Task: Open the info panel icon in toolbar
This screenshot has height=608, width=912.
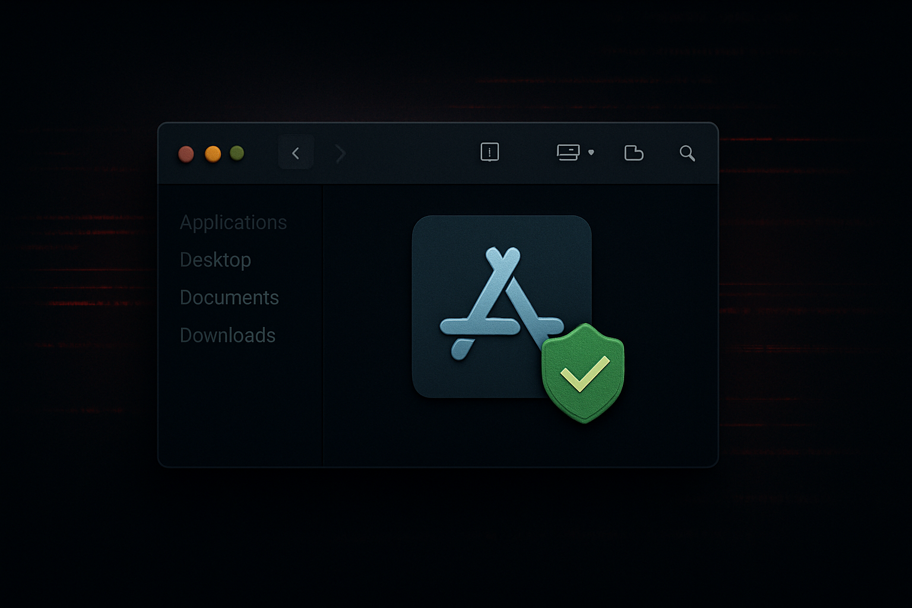Action: pyautogui.click(x=490, y=153)
